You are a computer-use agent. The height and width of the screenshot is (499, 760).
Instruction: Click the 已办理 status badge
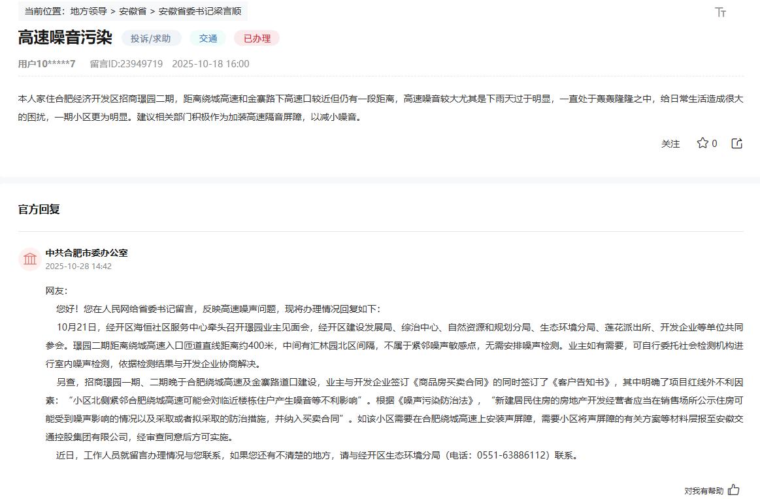coord(257,39)
